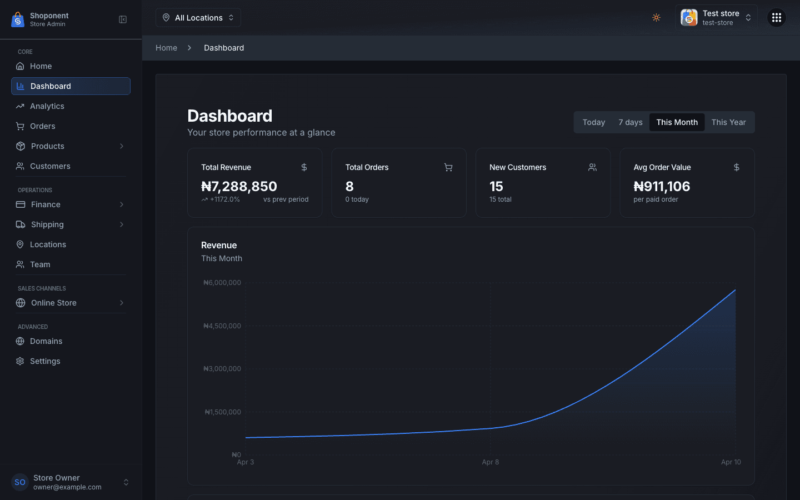Expand the Products submenu chevron

click(x=122, y=146)
